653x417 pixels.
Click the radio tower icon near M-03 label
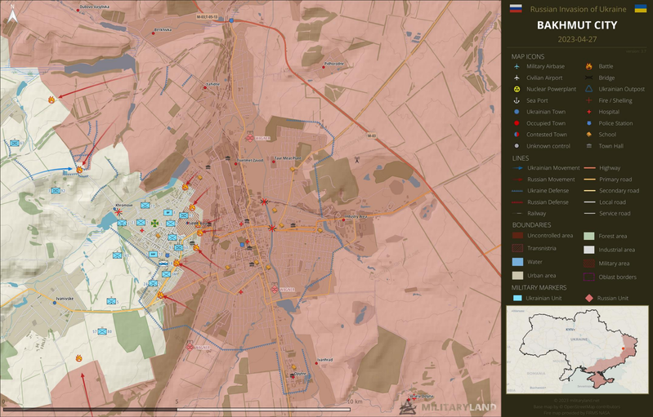pyautogui.click(x=357, y=160)
